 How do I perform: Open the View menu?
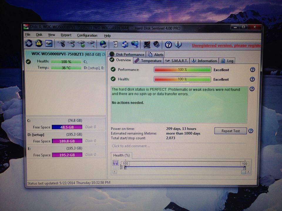point(51,35)
